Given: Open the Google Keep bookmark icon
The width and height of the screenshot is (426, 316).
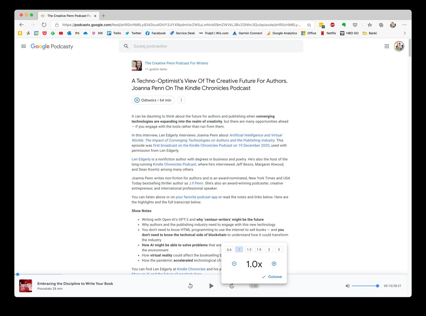Looking at the screenshot, I should [x=20, y=33].
